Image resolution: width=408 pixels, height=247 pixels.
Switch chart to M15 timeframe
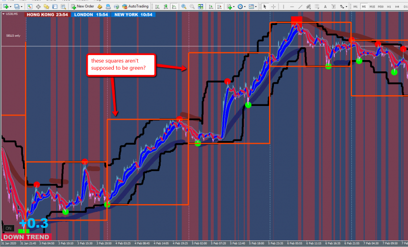(372, 7)
